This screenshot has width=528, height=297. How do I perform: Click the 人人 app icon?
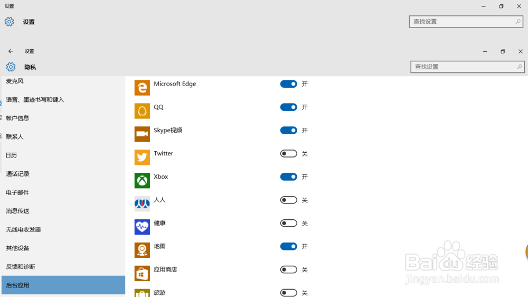[142, 203]
